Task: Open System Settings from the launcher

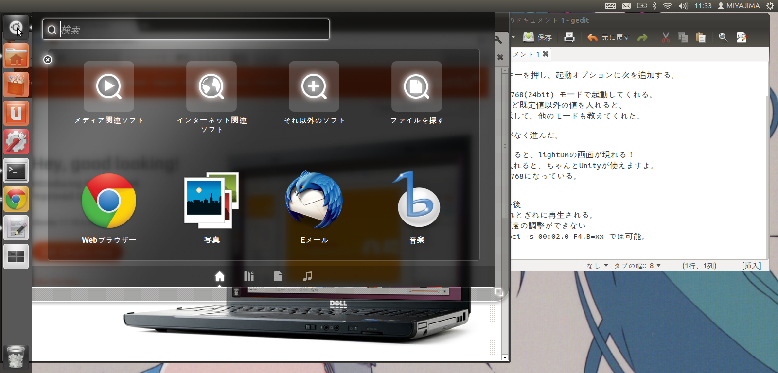Action: point(16,142)
